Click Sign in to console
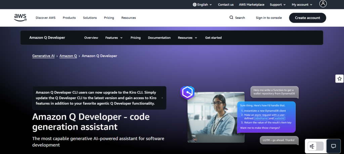 point(269,18)
